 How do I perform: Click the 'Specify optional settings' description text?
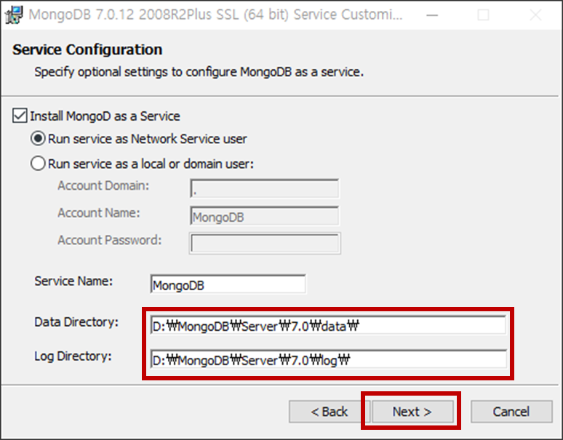199,72
